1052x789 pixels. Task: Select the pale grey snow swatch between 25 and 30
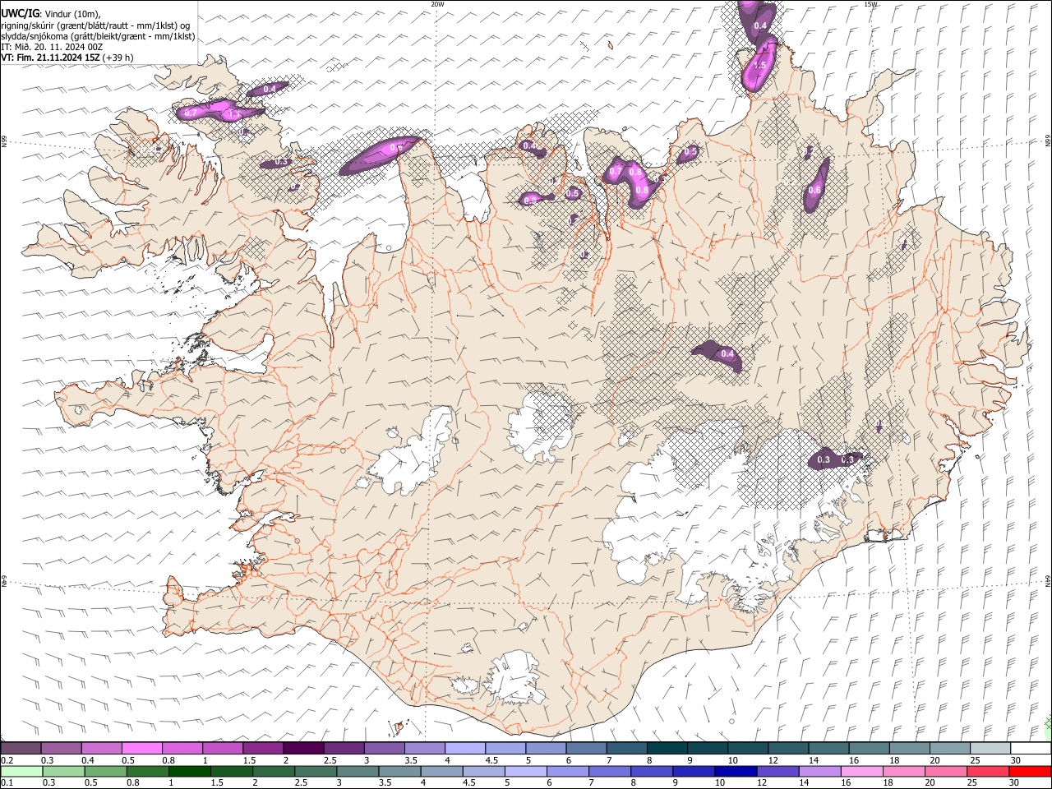tap(989, 749)
